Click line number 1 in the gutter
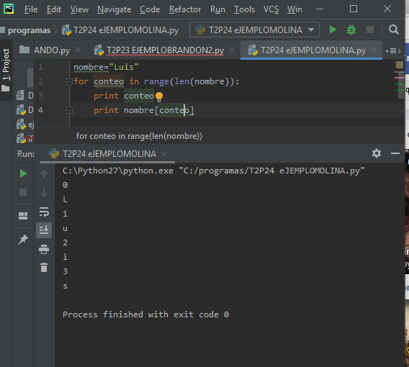 click(40, 67)
